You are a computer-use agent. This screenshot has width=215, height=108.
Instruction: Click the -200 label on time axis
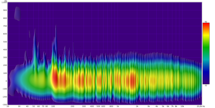pyautogui.click(x=5, y=97)
